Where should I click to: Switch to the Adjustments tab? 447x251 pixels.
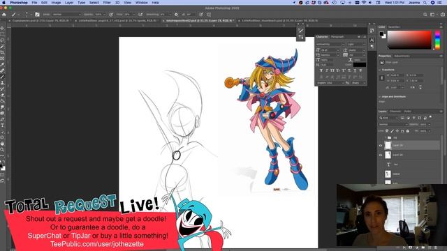(x=402, y=56)
